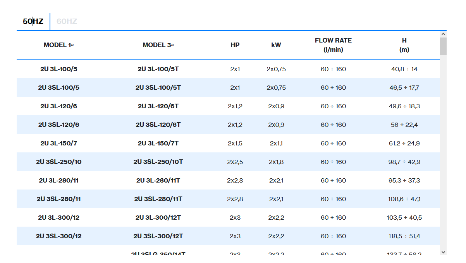Image resolution: width=466 pixels, height=263 pixels.
Task: Click the vertical scrollbar thumb
Action: [443, 46]
